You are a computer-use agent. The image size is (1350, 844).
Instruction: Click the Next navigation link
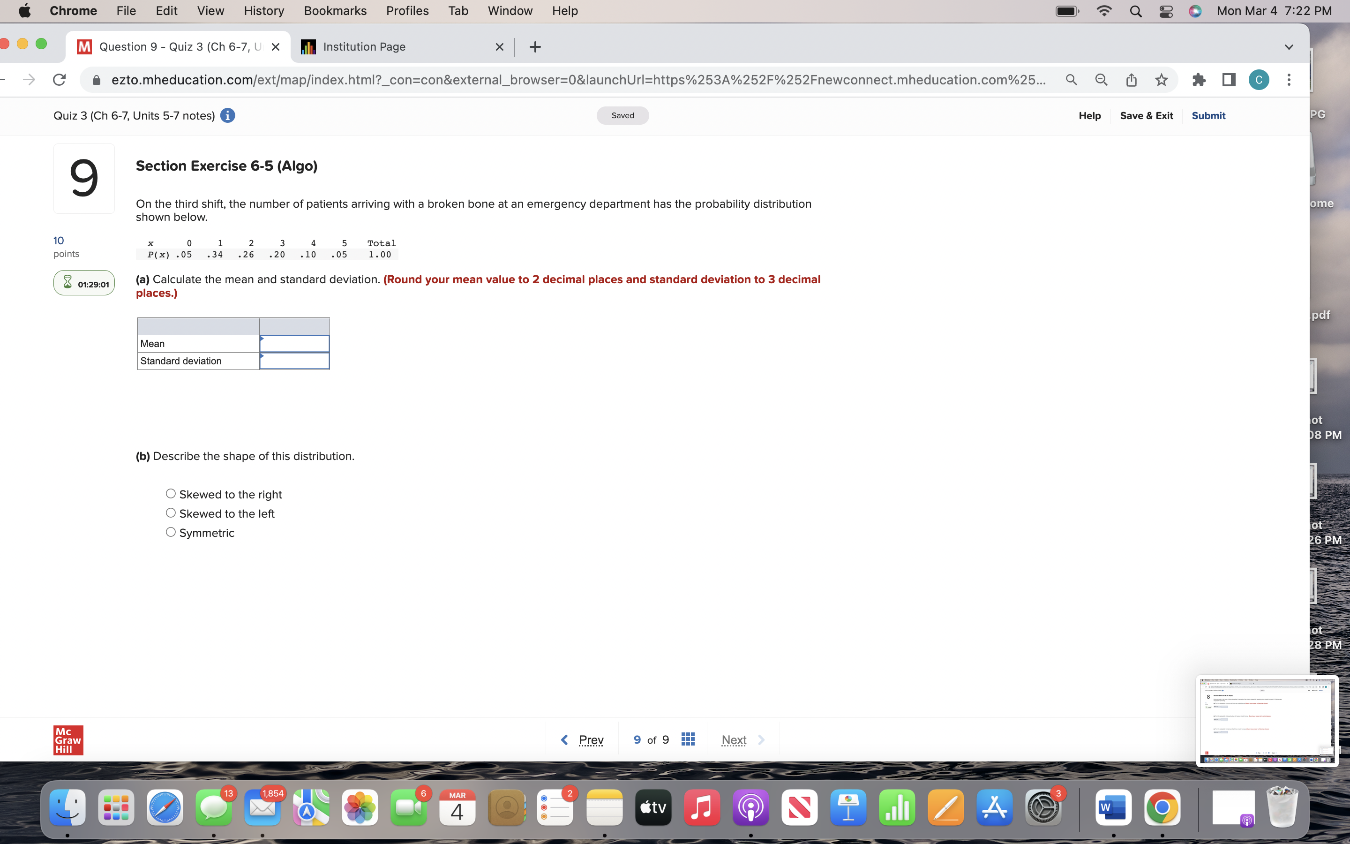[734, 739]
